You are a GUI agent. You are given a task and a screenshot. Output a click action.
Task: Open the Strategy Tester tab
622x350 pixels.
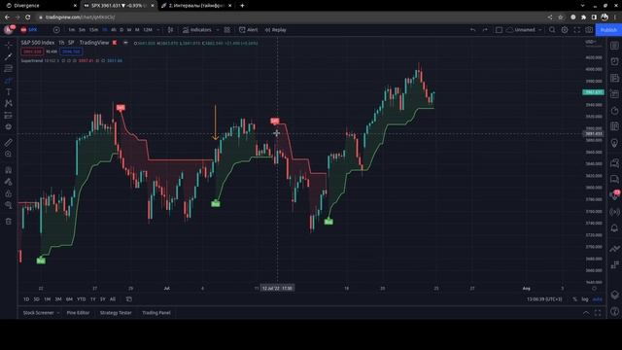[x=116, y=313]
